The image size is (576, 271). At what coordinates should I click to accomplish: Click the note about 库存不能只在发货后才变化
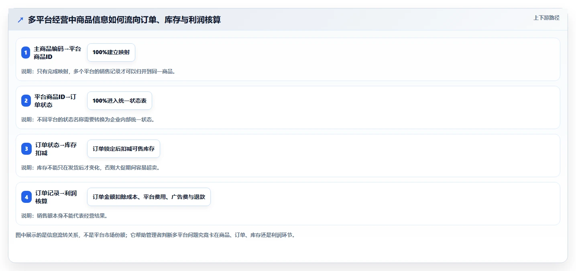pos(91,168)
